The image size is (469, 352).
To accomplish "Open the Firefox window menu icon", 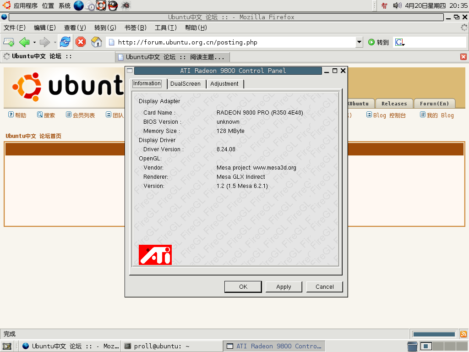I will 4,17.
